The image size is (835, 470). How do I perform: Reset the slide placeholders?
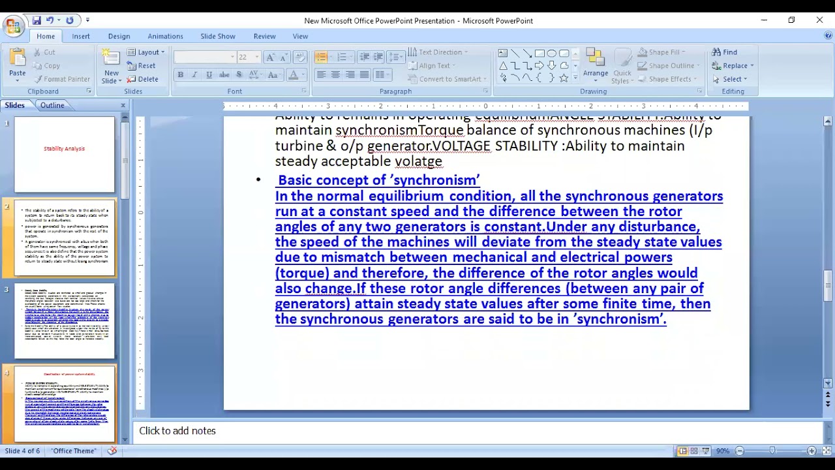tap(142, 66)
